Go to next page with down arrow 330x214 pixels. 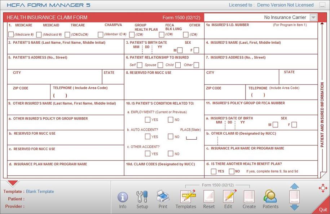(x=295, y=207)
